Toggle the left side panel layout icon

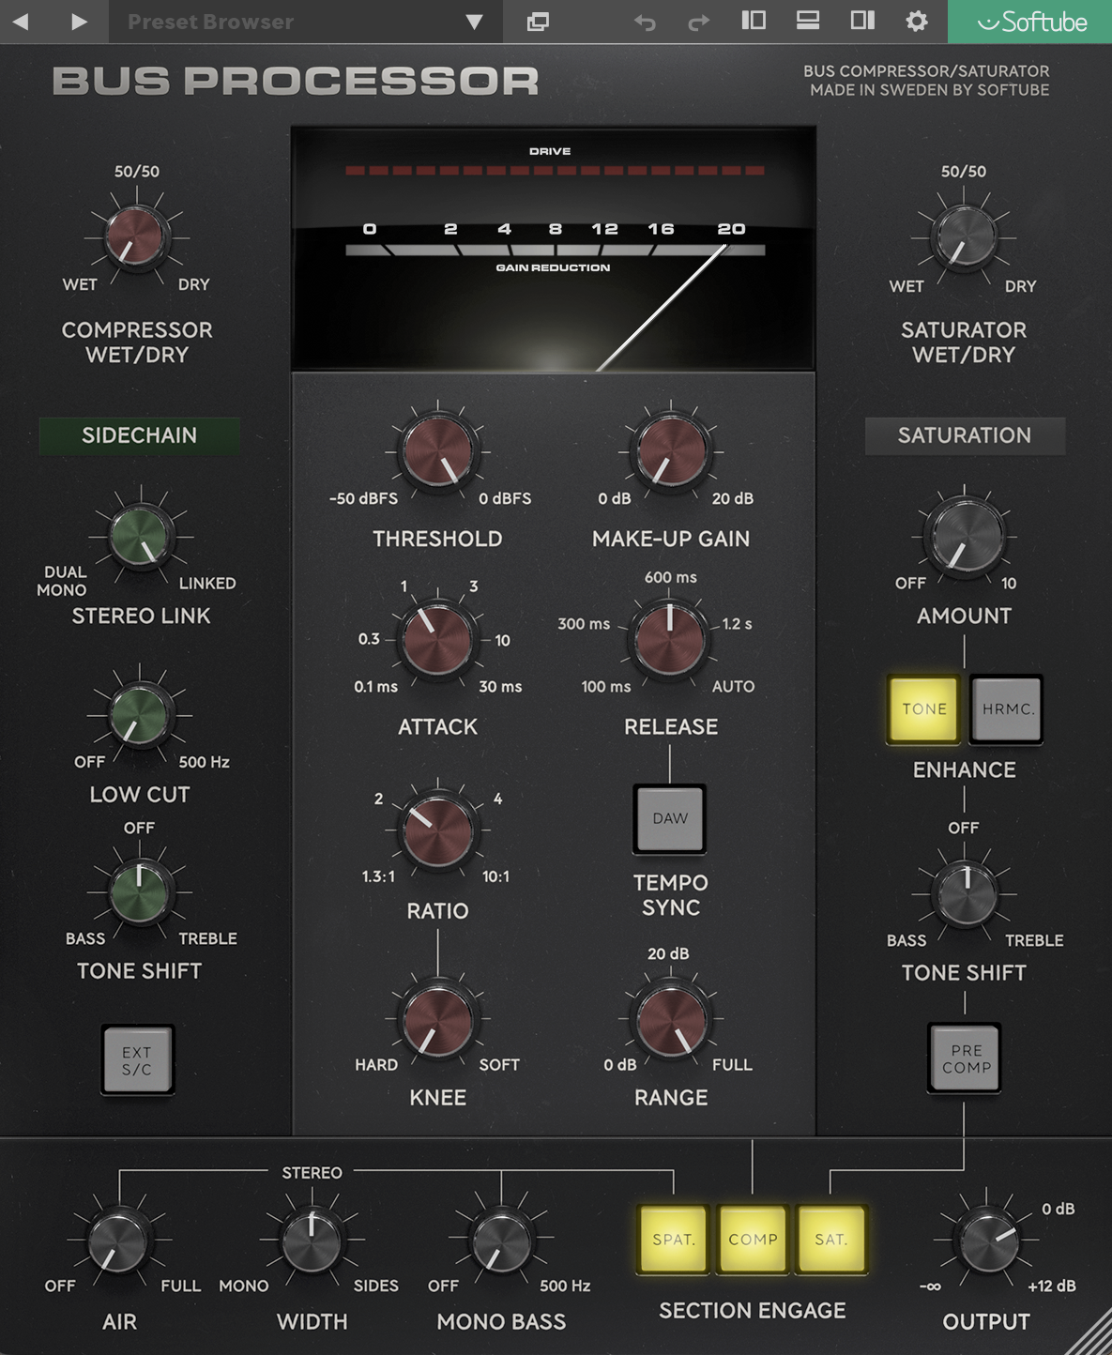754,21
